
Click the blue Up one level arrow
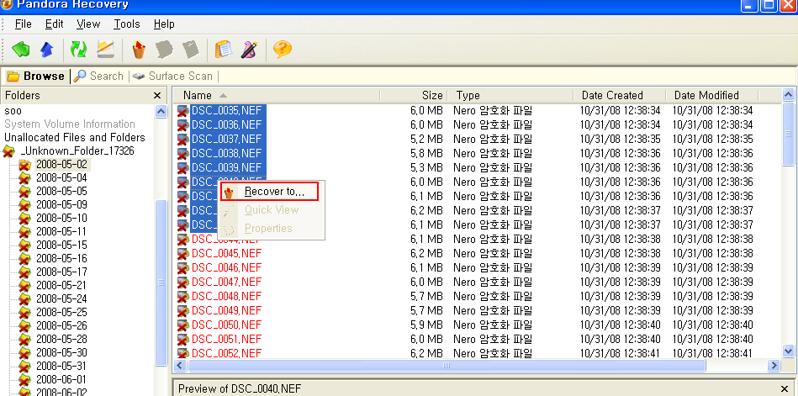(x=47, y=50)
